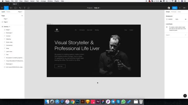Open the Vector menu

pos(32,1)
